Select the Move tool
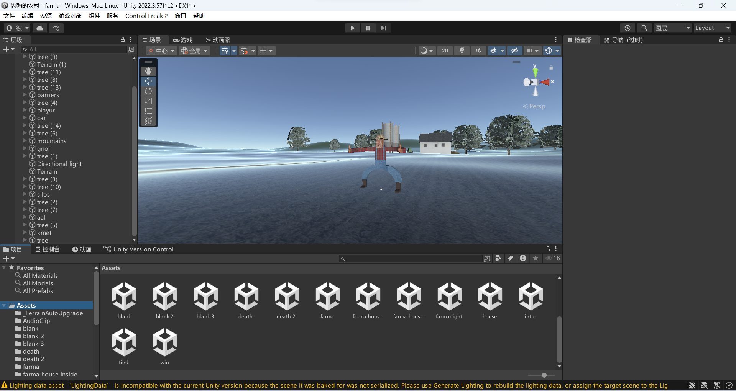 (x=148, y=81)
